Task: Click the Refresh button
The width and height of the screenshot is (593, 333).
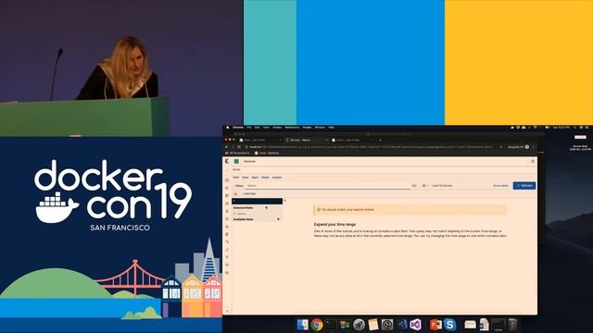Action: tap(524, 186)
